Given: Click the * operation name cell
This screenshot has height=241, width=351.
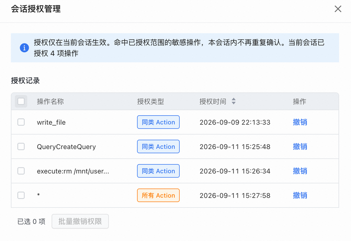Looking at the screenshot, I should point(38,195).
